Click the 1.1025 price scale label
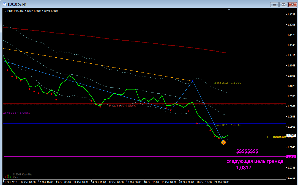298x185 pixels. (x=291, y=86)
